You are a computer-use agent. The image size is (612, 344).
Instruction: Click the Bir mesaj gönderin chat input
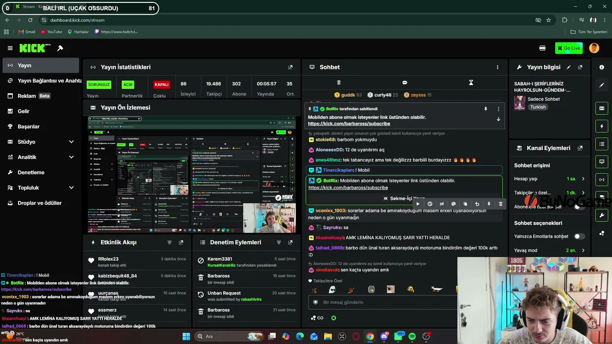[x=382, y=302]
